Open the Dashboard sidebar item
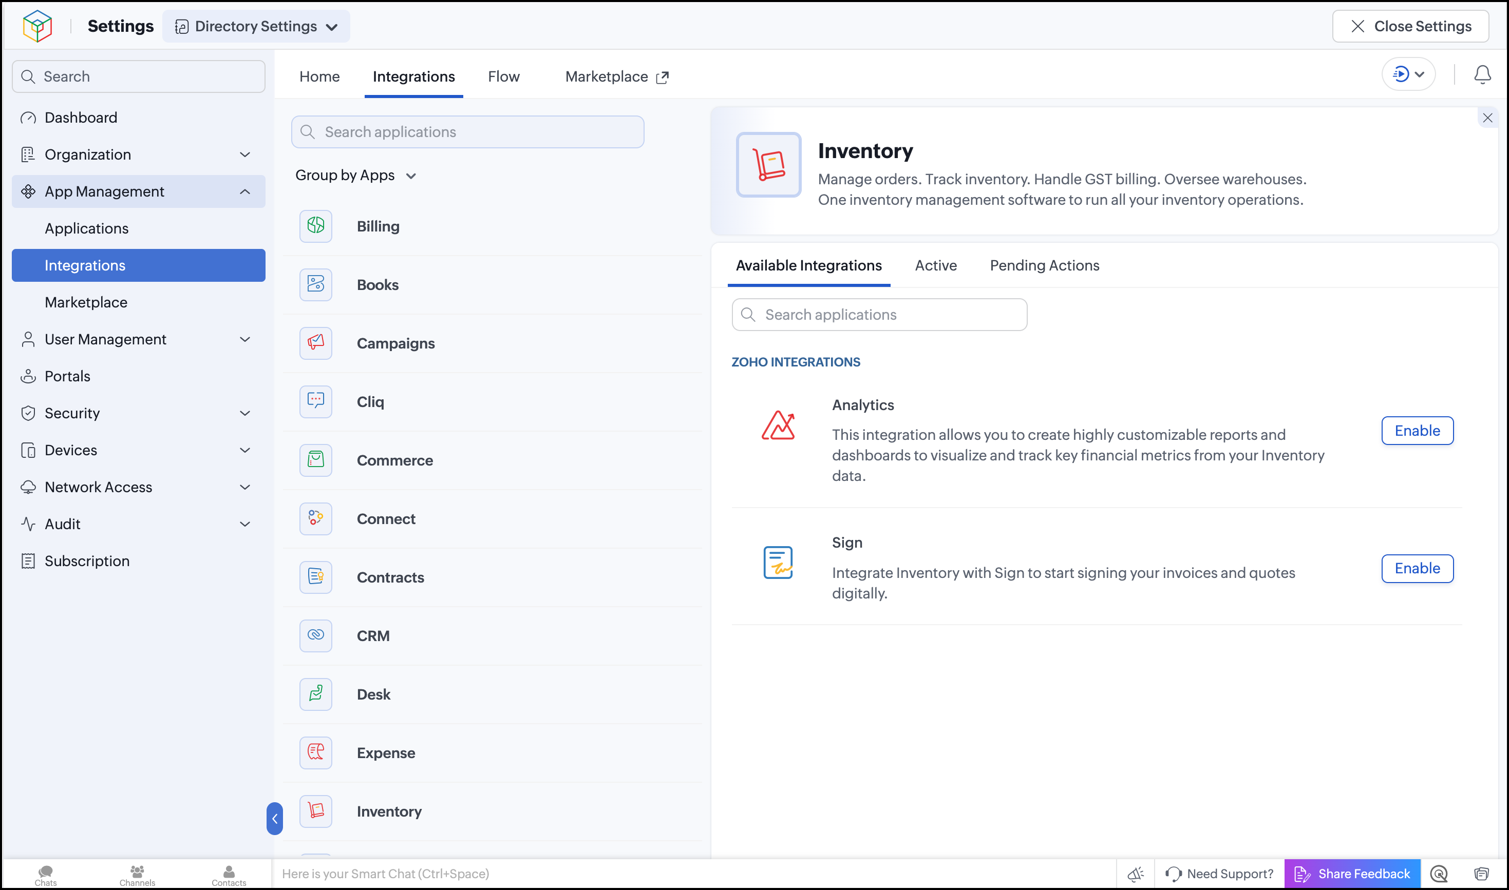This screenshot has width=1509, height=890. coord(139,118)
